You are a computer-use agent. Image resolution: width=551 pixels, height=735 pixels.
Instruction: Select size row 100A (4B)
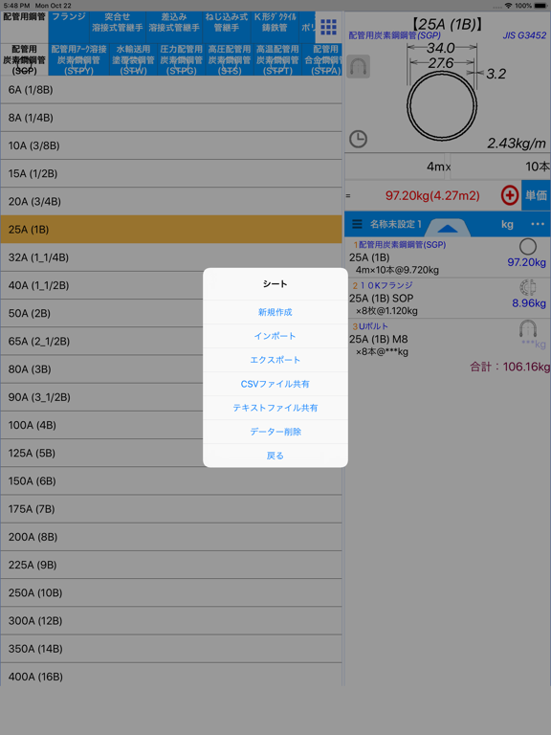tap(171, 425)
